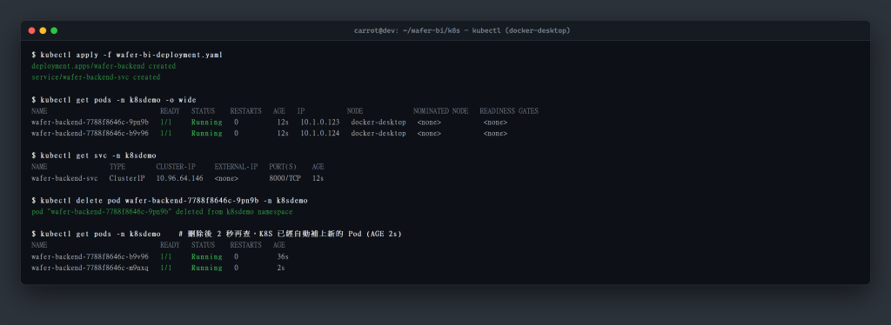Click the yellow minimize window button
This screenshot has height=325, width=891.
[x=43, y=30]
